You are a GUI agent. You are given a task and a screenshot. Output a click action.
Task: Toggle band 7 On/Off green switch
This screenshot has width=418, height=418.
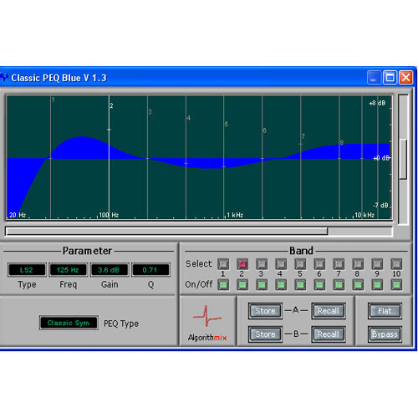click(339, 285)
